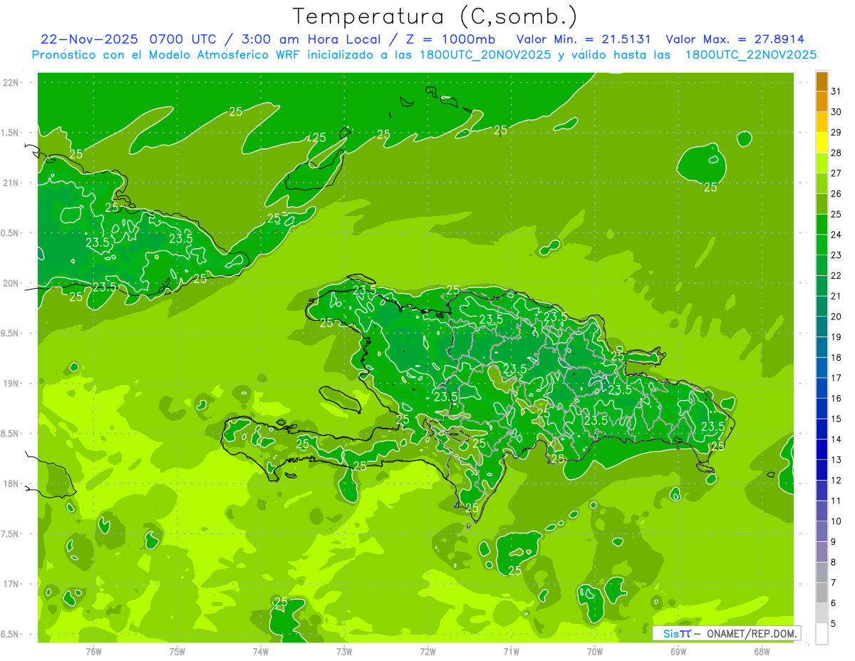Click the colorbar value label 5
Image resolution: width=855 pixels, height=661 pixels.
coord(833,623)
